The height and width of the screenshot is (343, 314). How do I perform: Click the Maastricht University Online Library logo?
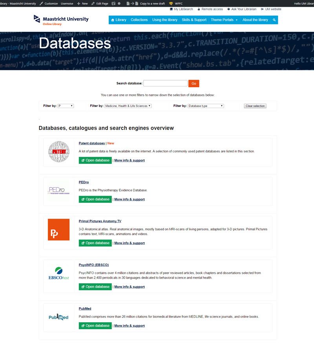[x=61, y=20]
